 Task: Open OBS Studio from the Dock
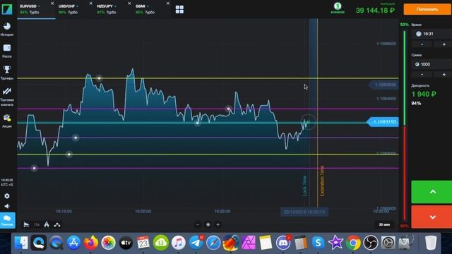coord(371,243)
